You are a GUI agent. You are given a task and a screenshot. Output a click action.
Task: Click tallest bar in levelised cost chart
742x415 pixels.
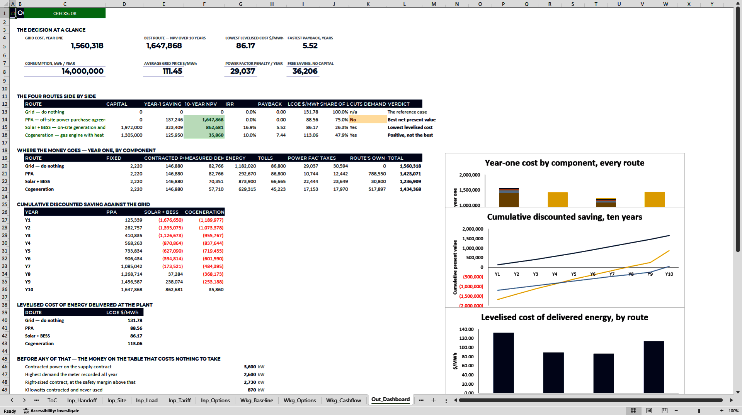(x=504, y=363)
